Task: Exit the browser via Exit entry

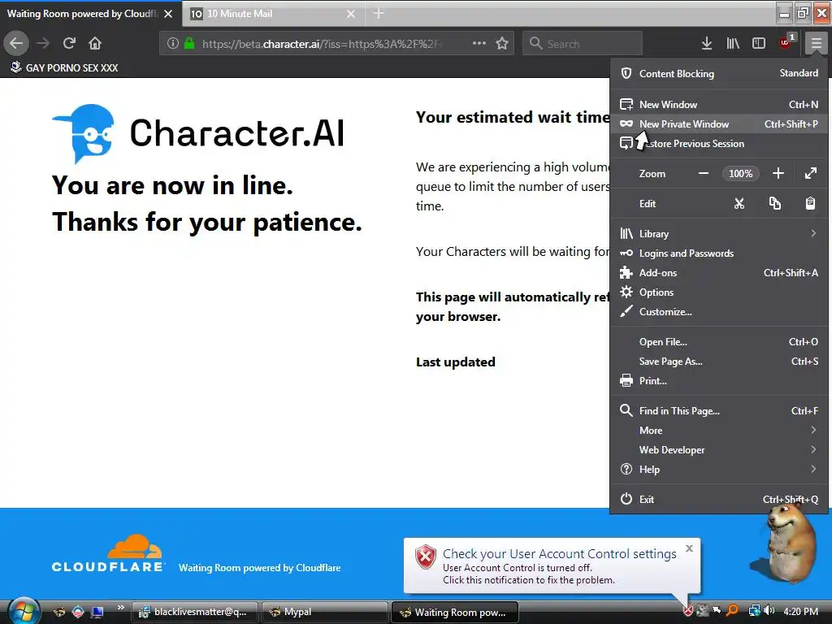Action: coord(719,500)
